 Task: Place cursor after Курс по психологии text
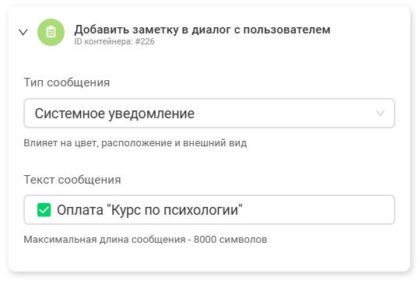243,210
